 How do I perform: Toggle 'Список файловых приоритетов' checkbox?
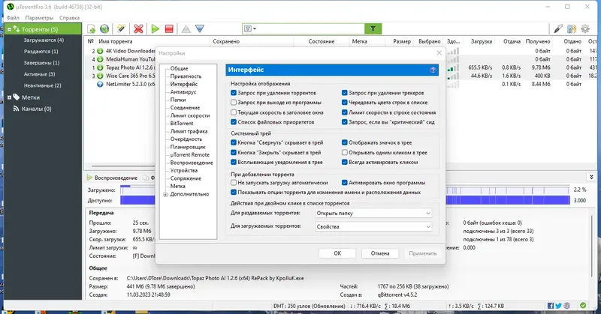click(x=234, y=122)
